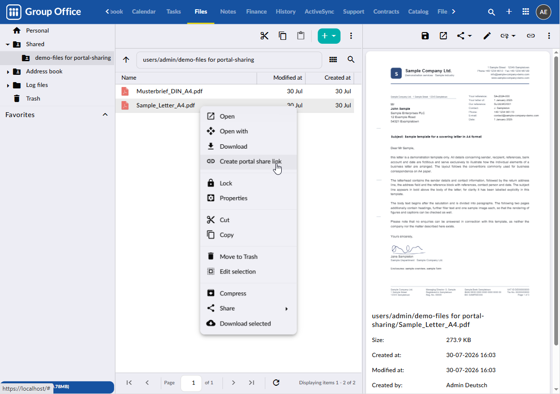
Task: Click PDF icon of Musterbrief_DIN_A4.pdf
Action: pos(125,91)
